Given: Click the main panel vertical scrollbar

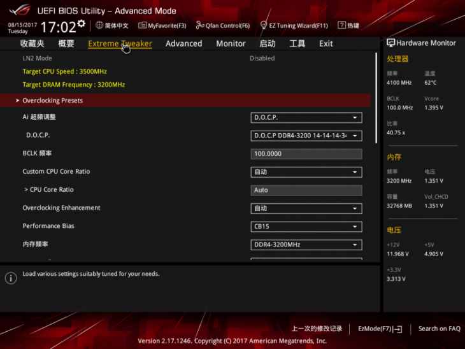Looking at the screenshot, I should [376, 98].
